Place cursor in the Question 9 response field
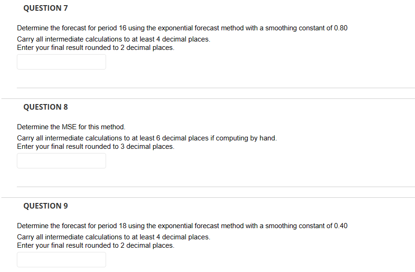 61,259
